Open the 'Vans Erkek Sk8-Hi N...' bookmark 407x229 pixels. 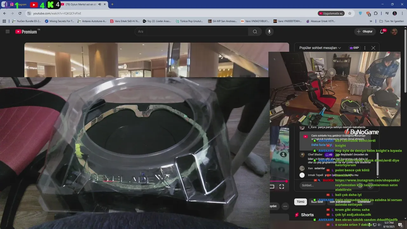pos(125,21)
